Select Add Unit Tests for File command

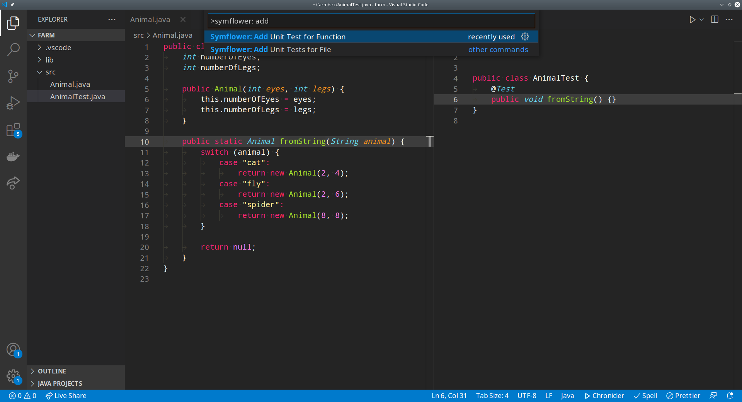pyautogui.click(x=371, y=49)
